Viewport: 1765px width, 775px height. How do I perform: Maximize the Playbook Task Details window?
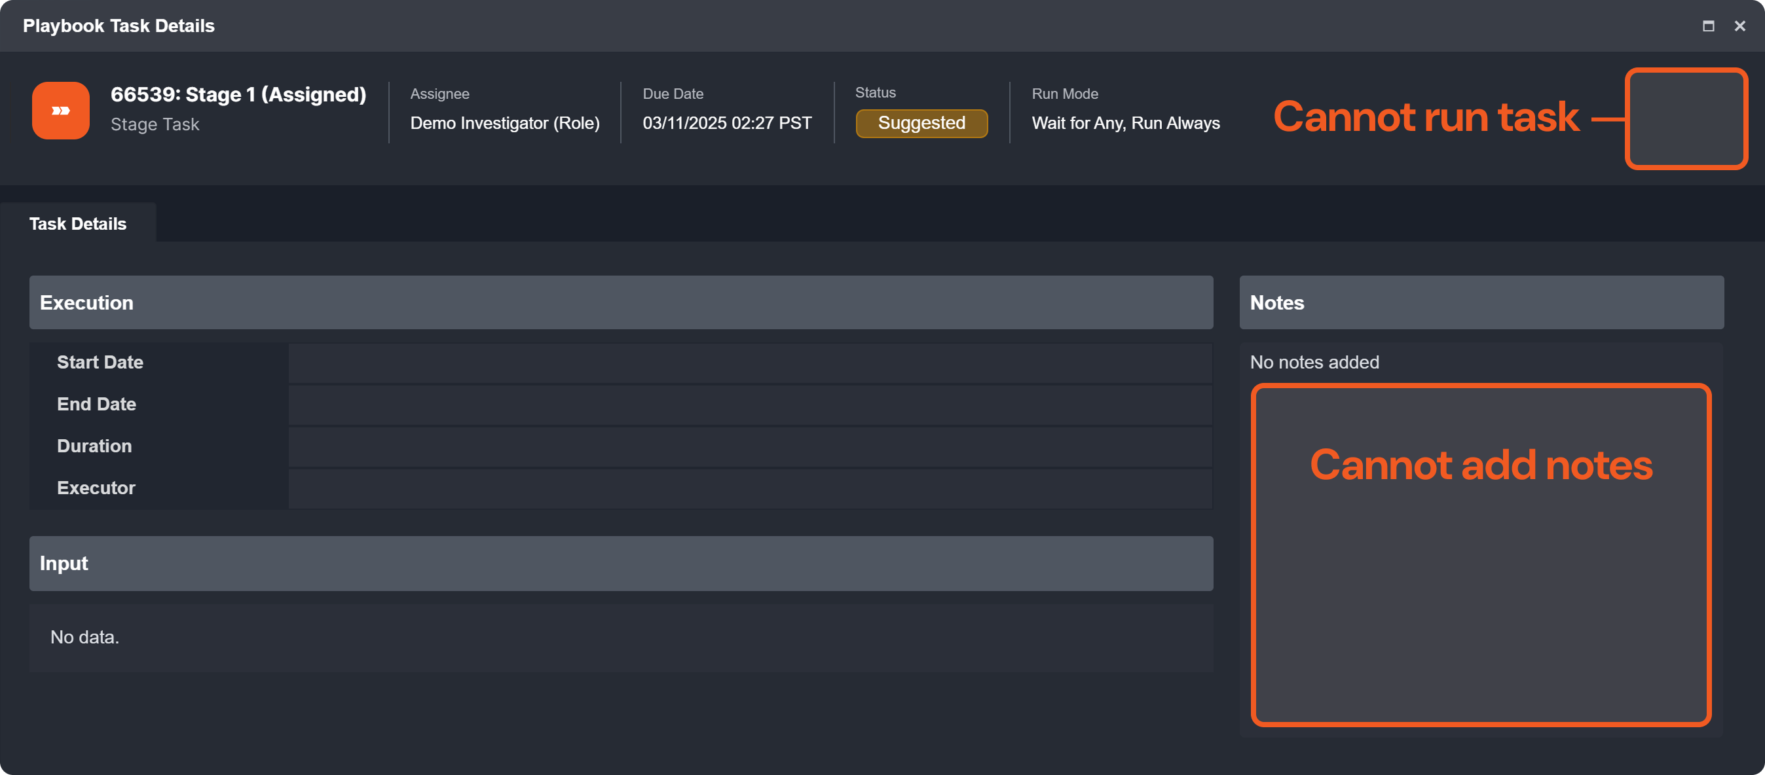click(1708, 26)
